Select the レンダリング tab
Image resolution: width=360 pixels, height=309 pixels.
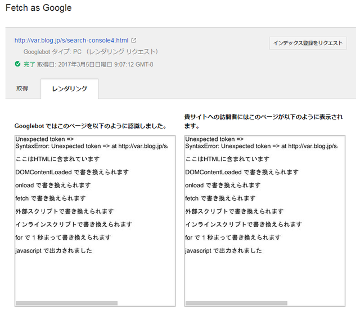point(70,89)
